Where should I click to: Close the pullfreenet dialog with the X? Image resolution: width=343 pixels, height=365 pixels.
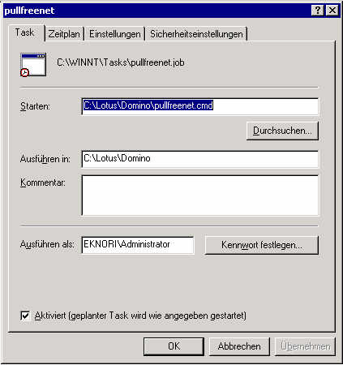click(x=332, y=11)
